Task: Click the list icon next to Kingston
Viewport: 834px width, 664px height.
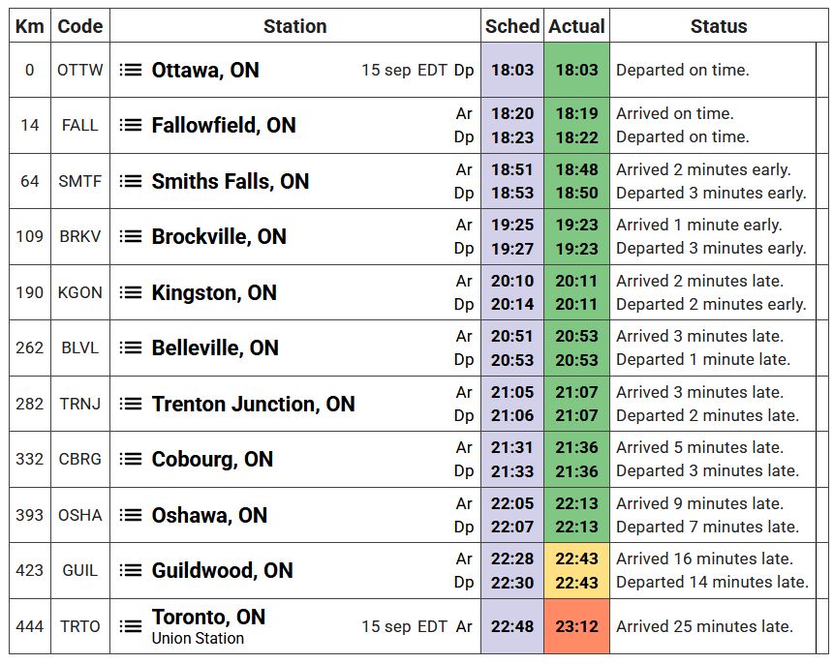Action: [131, 293]
